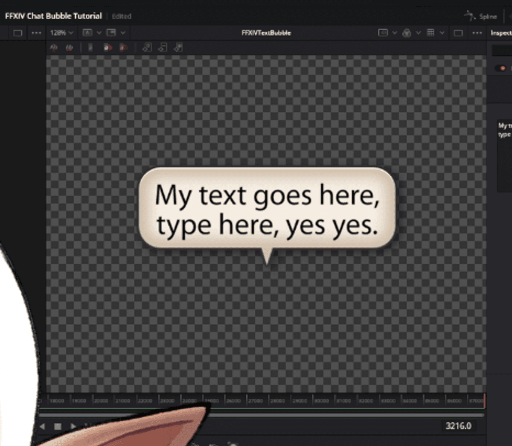The width and height of the screenshot is (512, 446).
Task: Click the first red stereo icon in viewer toolbar
Action: pyautogui.click(x=54, y=48)
